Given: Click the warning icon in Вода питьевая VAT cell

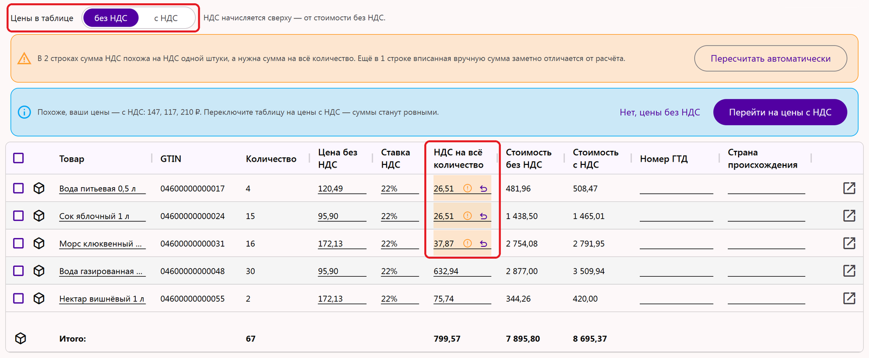Looking at the screenshot, I should click(x=467, y=188).
